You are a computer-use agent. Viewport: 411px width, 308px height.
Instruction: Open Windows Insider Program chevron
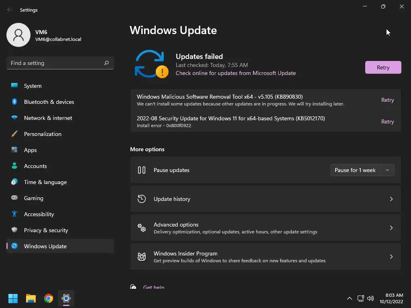coord(391,256)
